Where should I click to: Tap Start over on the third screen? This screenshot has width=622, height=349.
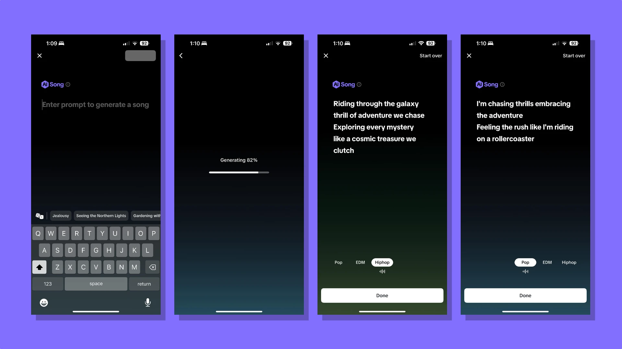(431, 55)
